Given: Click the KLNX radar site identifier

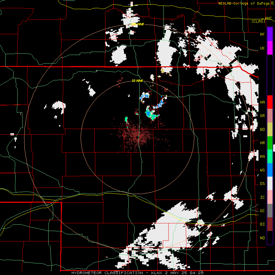Looking at the screenshot, I should (156, 273).
